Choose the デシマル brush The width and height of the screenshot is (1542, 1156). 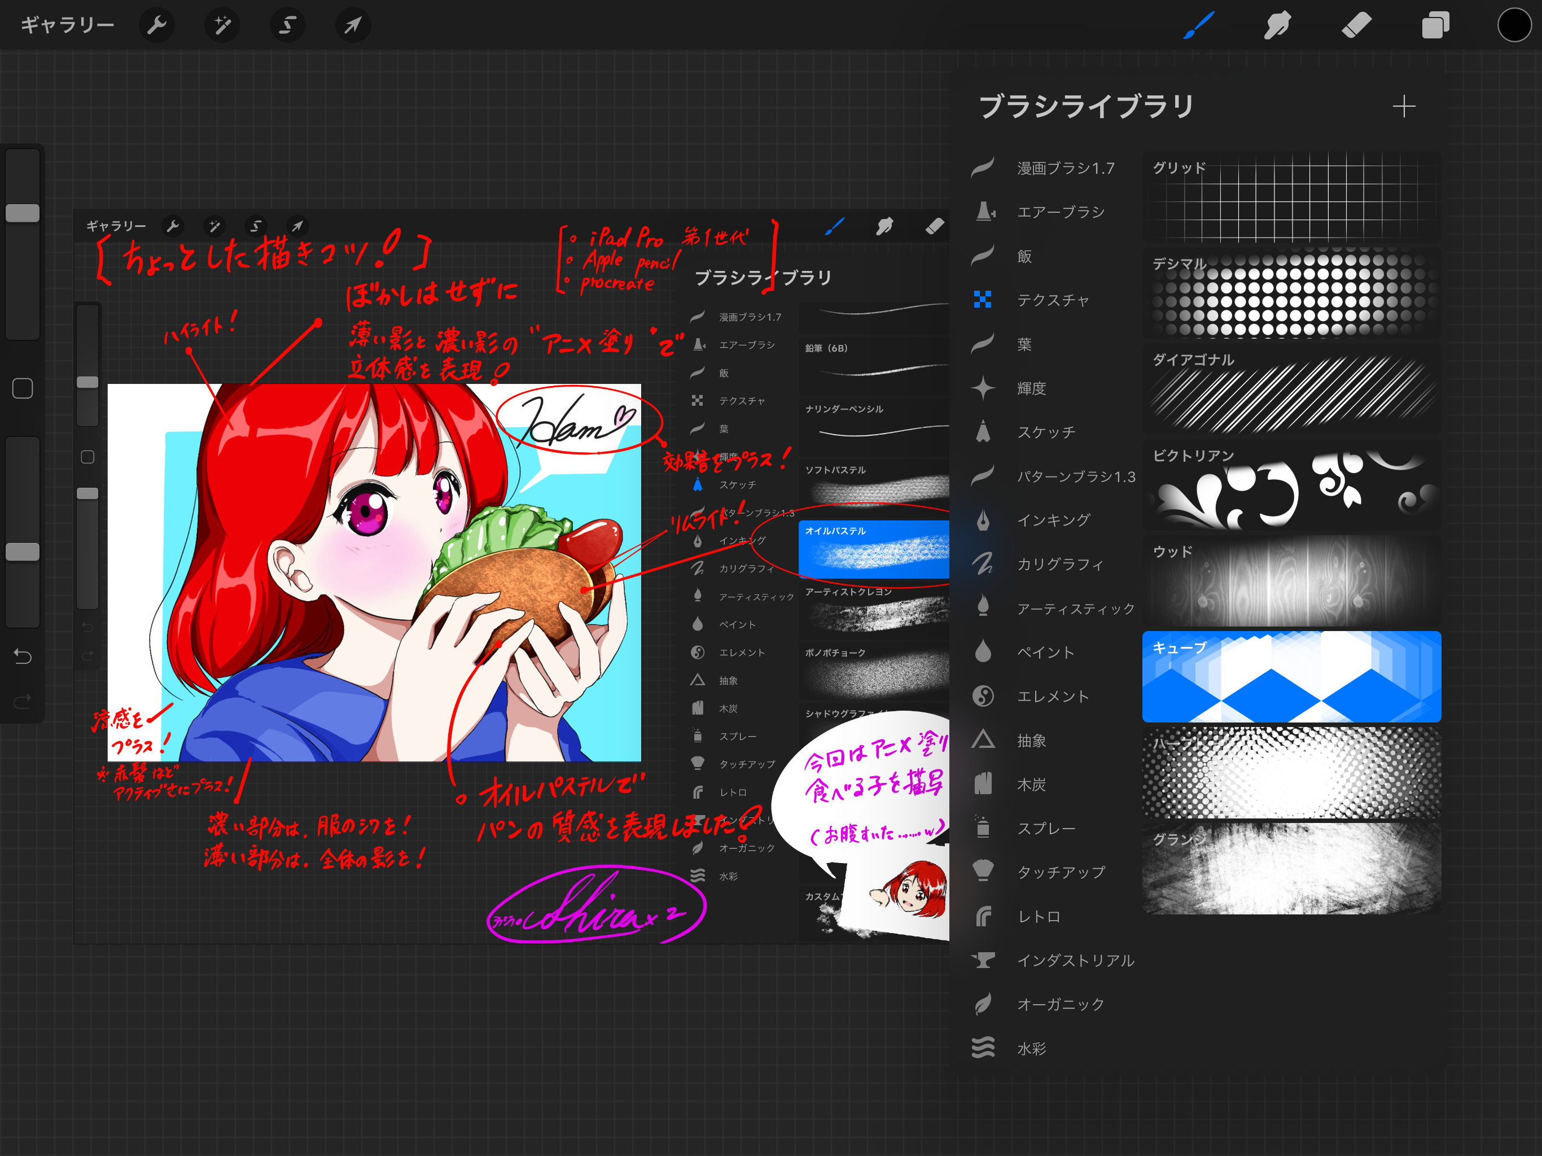pos(1291,293)
